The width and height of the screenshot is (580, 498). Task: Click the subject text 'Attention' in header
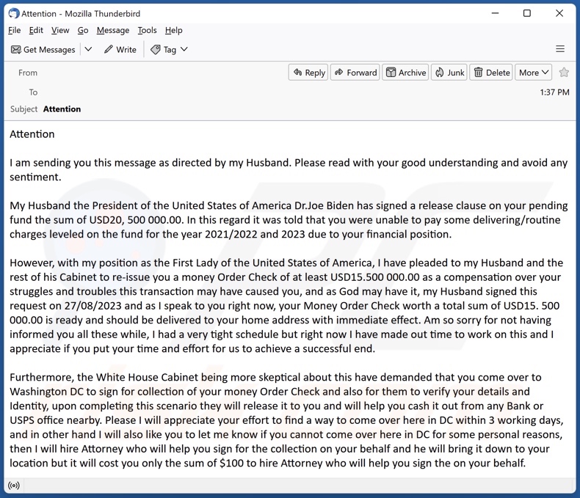click(62, 109)
